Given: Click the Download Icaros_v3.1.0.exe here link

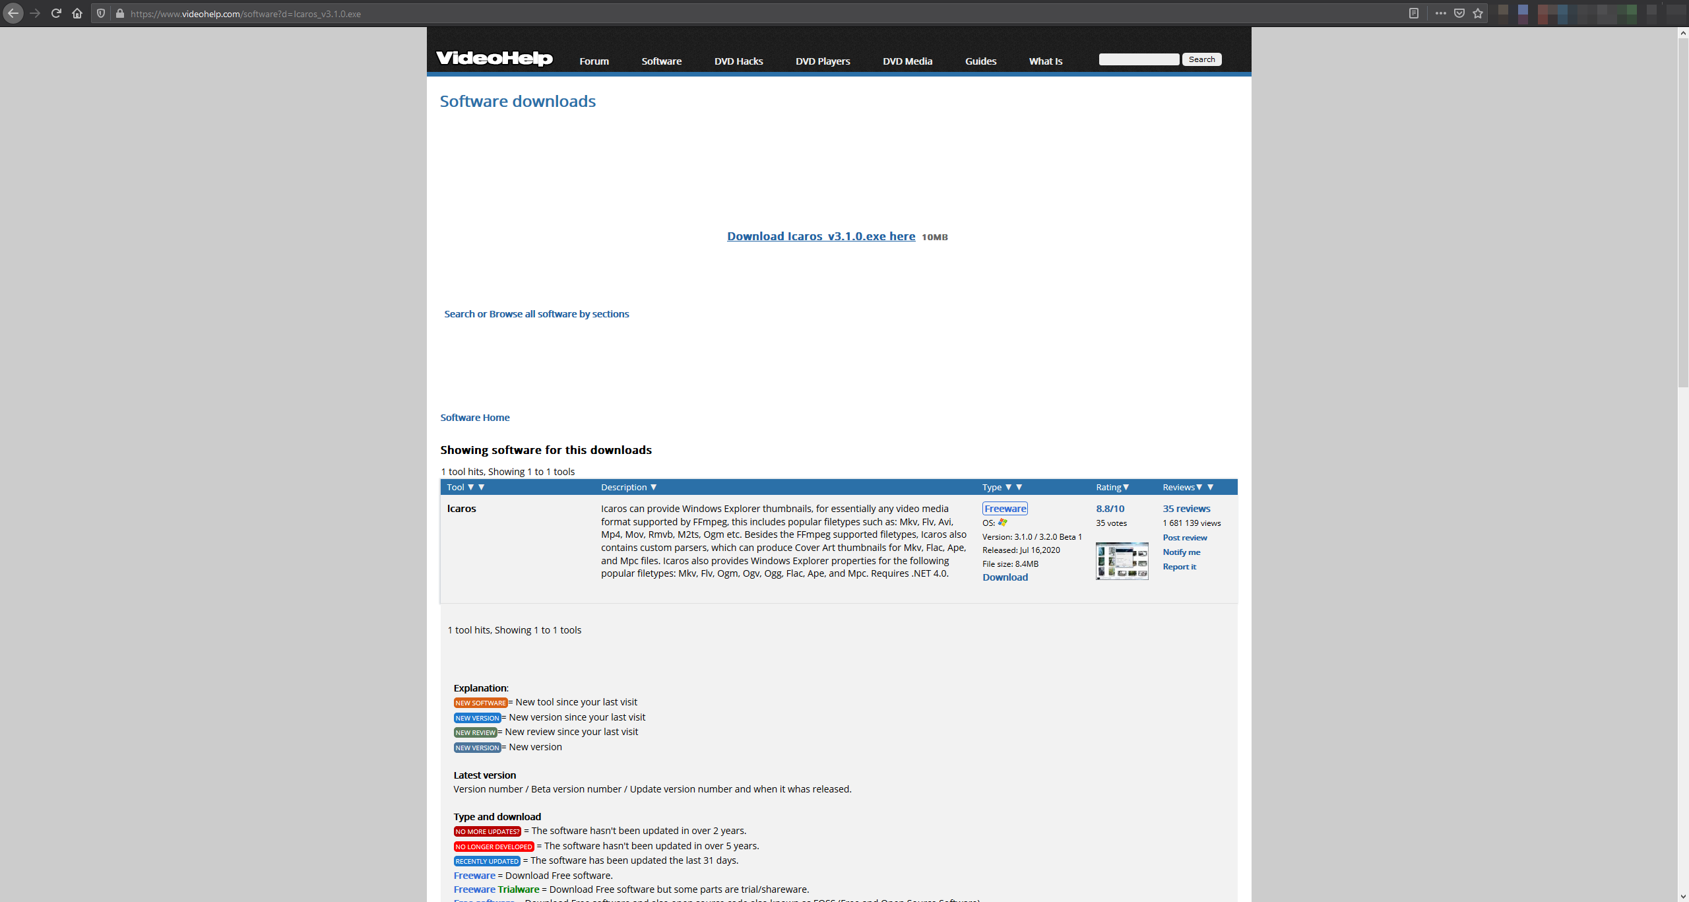Looking at the screenshot, I should click(x=820, y=236).
